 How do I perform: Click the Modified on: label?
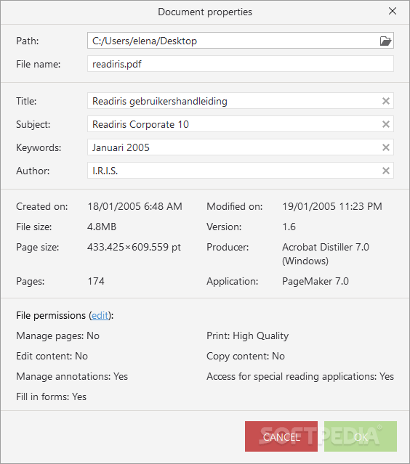click(235, 206)
